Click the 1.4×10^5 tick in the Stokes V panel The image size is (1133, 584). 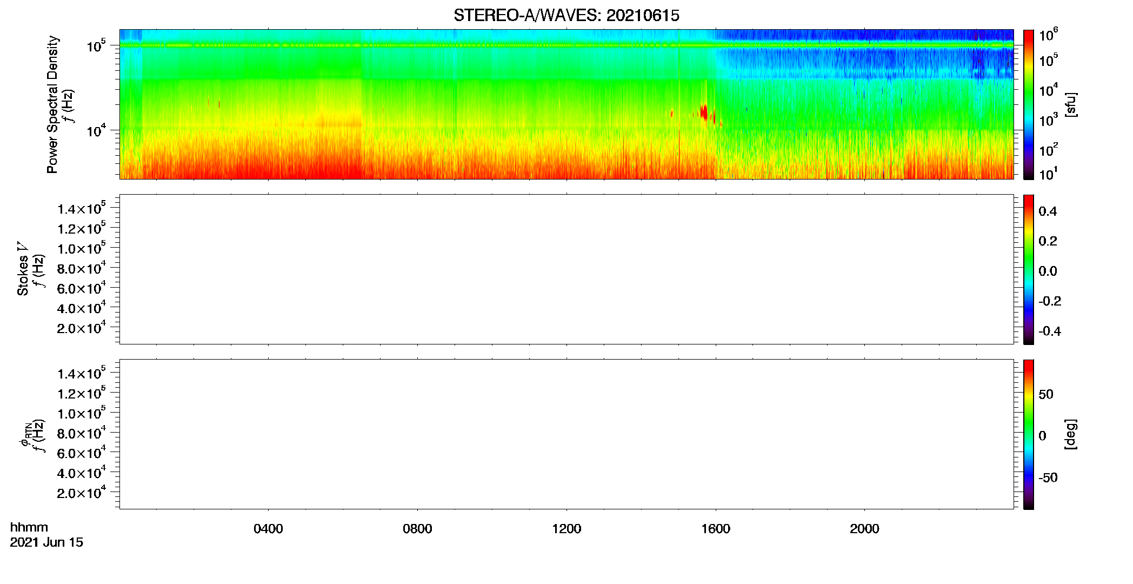pos(82,208)
